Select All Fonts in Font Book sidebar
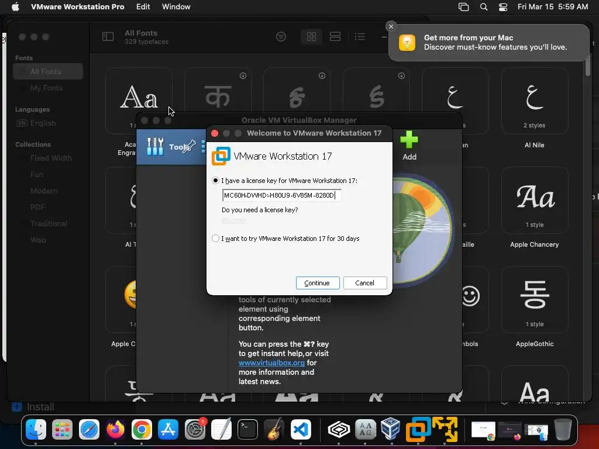Screen dimensions: 599x449 (48, 71)
